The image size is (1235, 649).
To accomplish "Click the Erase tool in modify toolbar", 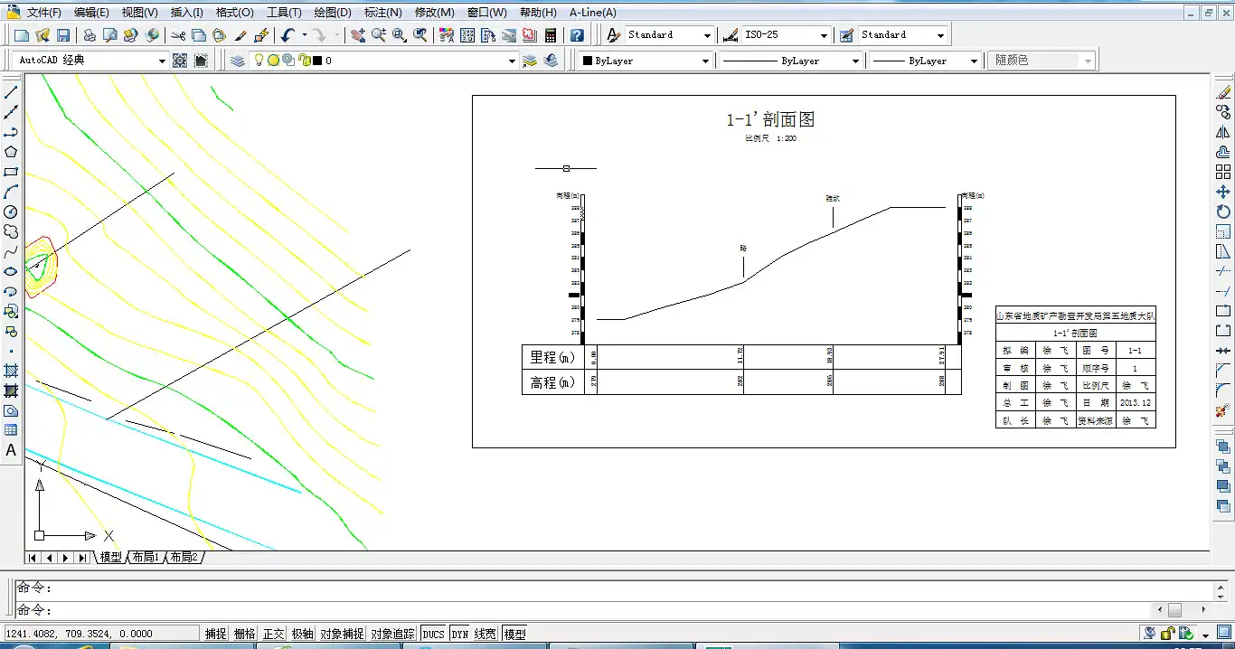I will pos(1223,92).
